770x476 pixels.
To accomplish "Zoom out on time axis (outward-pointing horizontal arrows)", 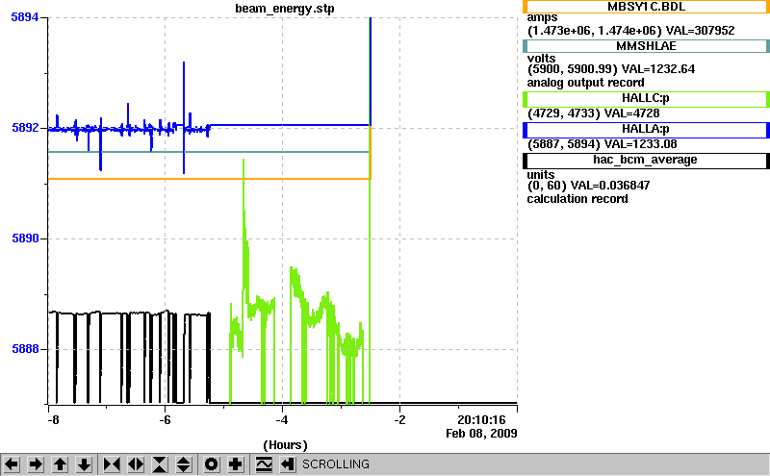I will (x=136, y=464).
